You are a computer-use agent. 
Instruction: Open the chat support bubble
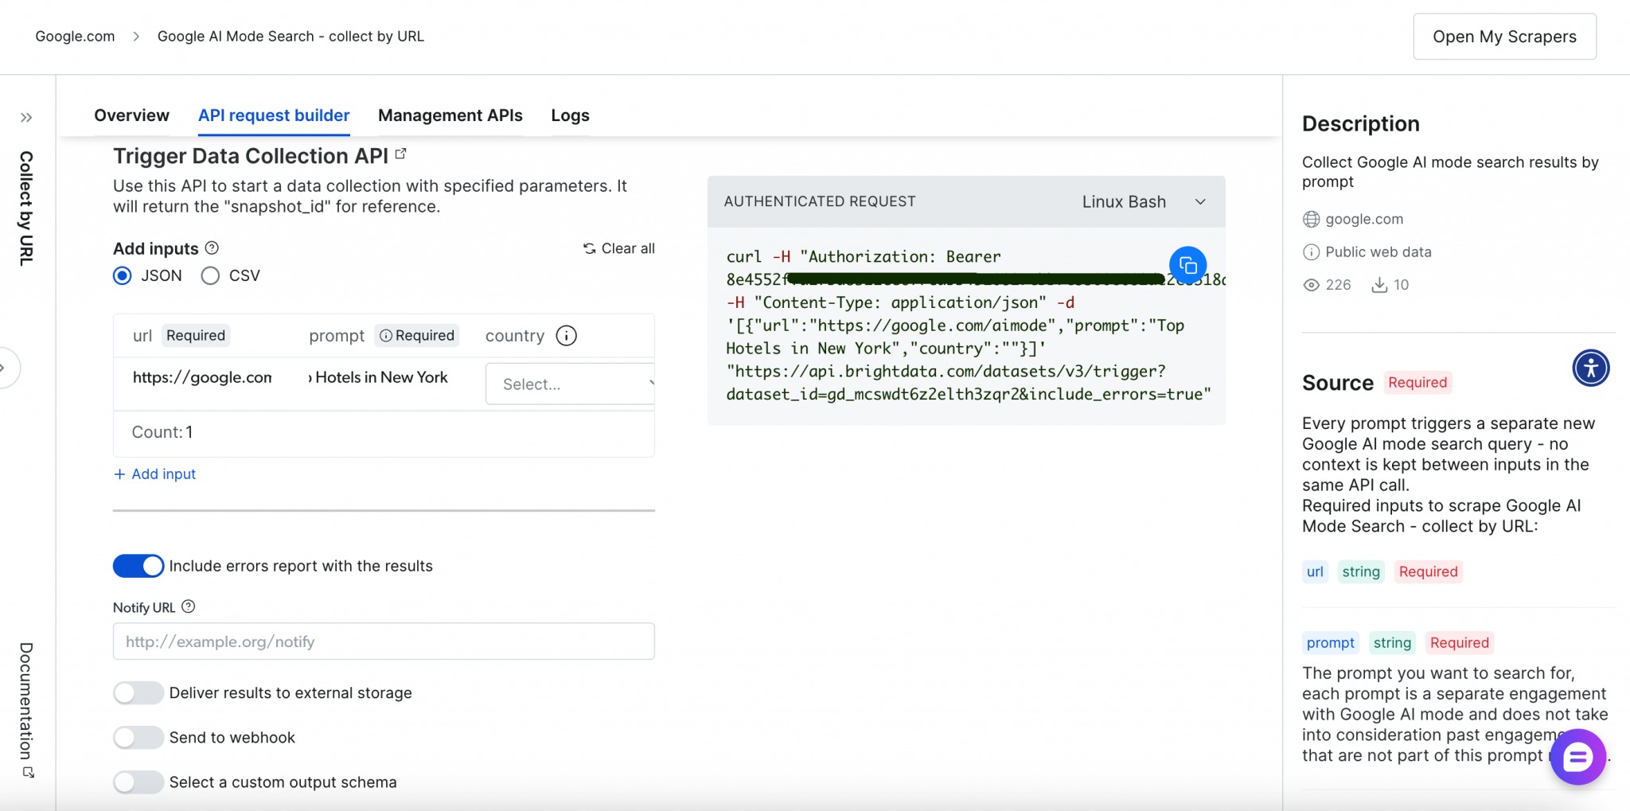pyautogui.click(x=1577, y=757)
